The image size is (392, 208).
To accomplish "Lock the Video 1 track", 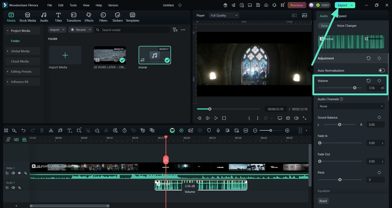I will pyautogui.click(x=7, y=173).
